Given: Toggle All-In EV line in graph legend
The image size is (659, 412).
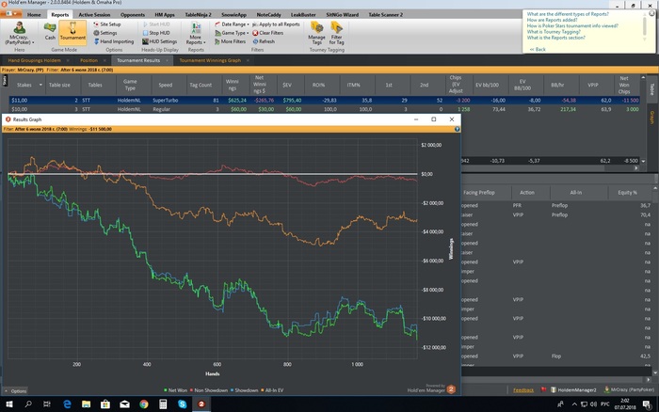Looking at the screenshot, I should tap(272, 390).
